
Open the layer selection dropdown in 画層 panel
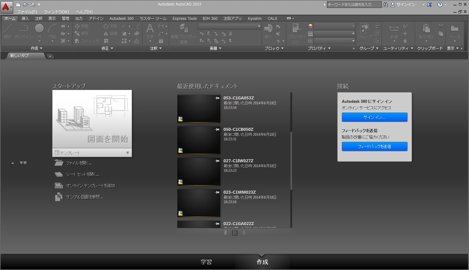click(229, 27)
